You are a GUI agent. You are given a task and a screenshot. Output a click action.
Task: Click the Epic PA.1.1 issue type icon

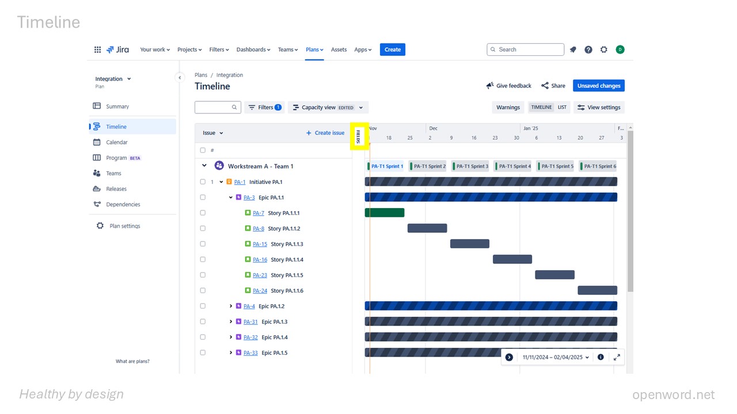pyautogui.click(x=238, y=197)
